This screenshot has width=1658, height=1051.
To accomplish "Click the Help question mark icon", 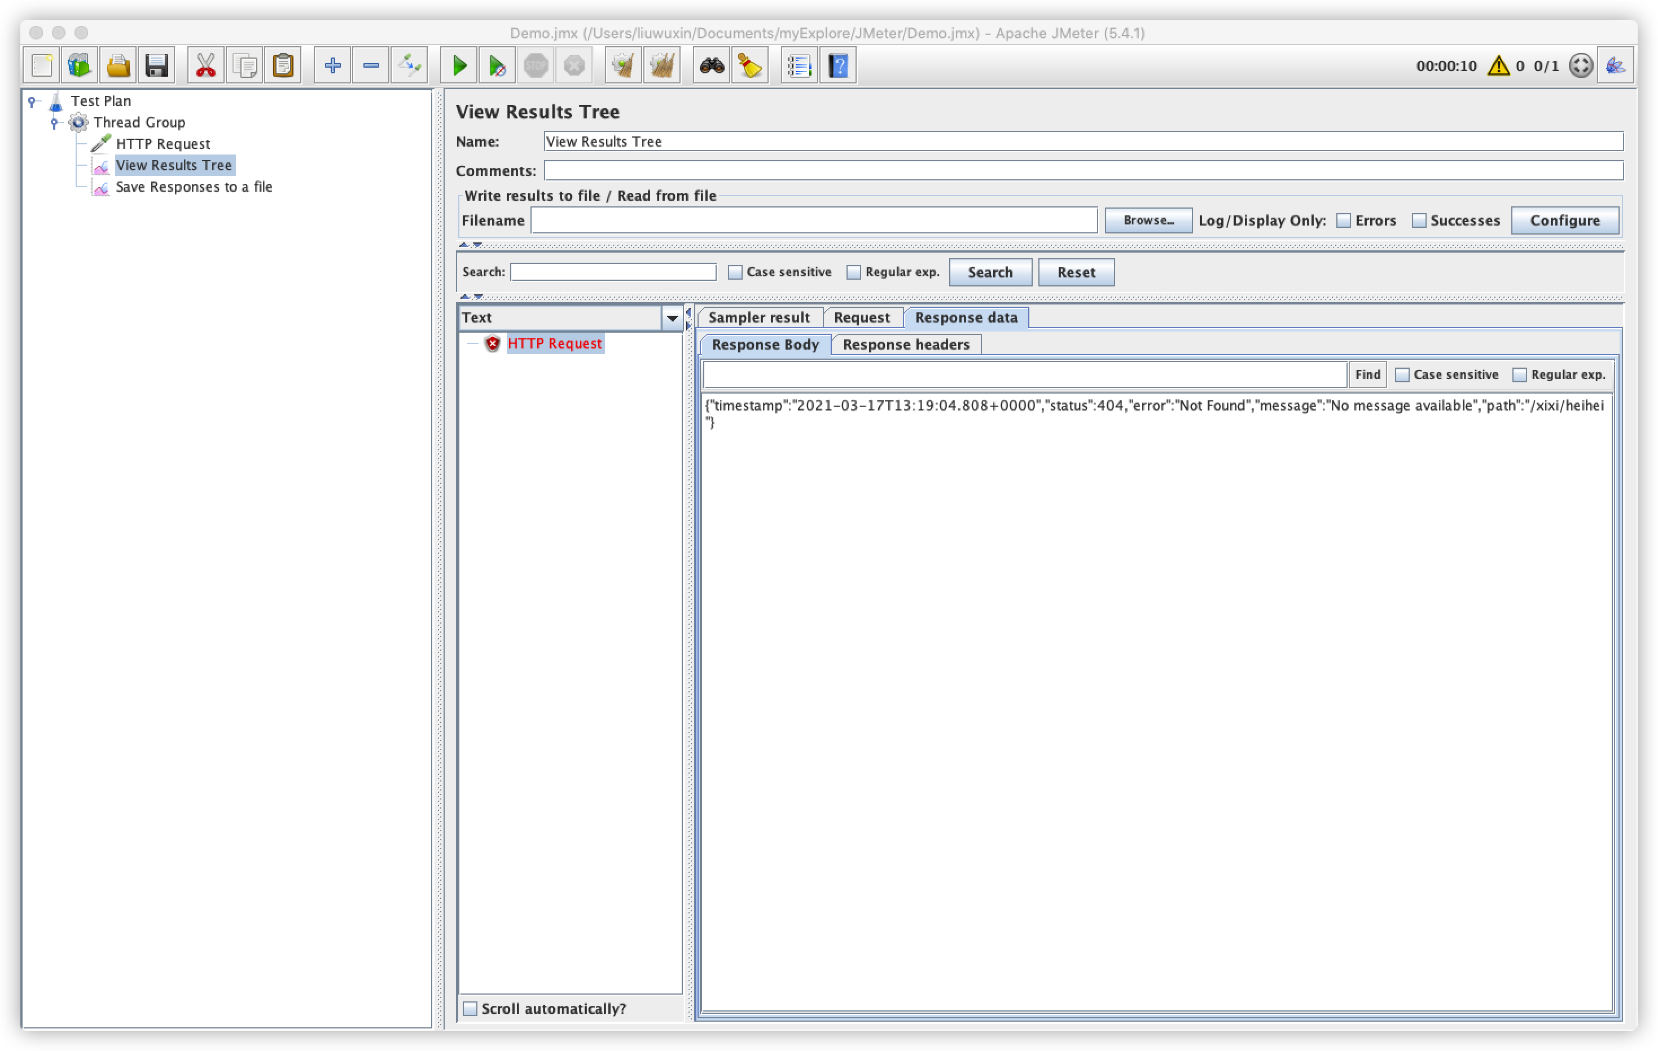I will point(838,66).
